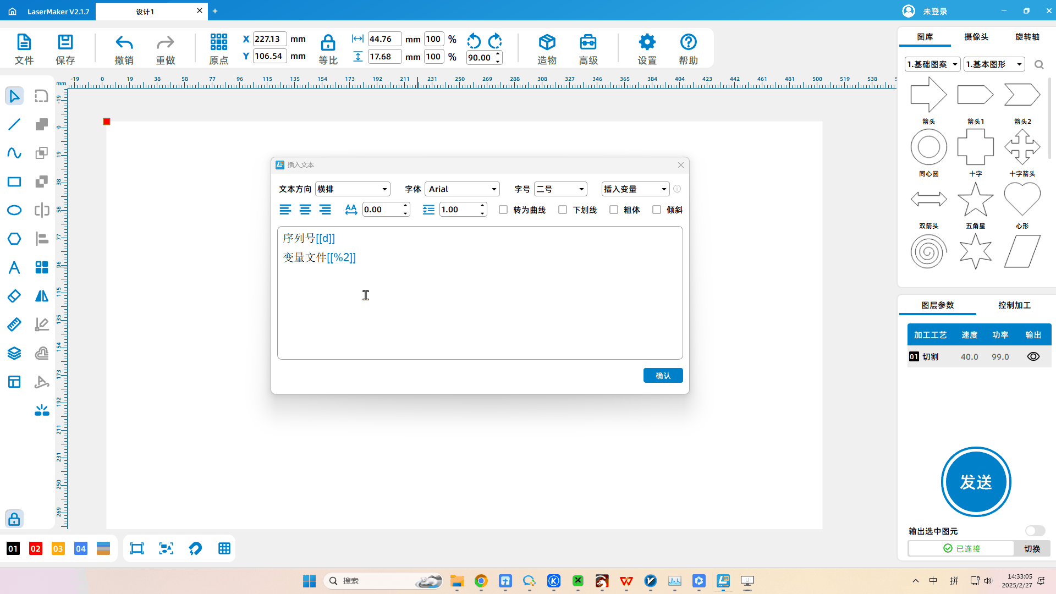Image resolution: width=1056 pixels, height=594 pixels.
Task: Click the 切换 switch button
Action: coord(1032,548)
